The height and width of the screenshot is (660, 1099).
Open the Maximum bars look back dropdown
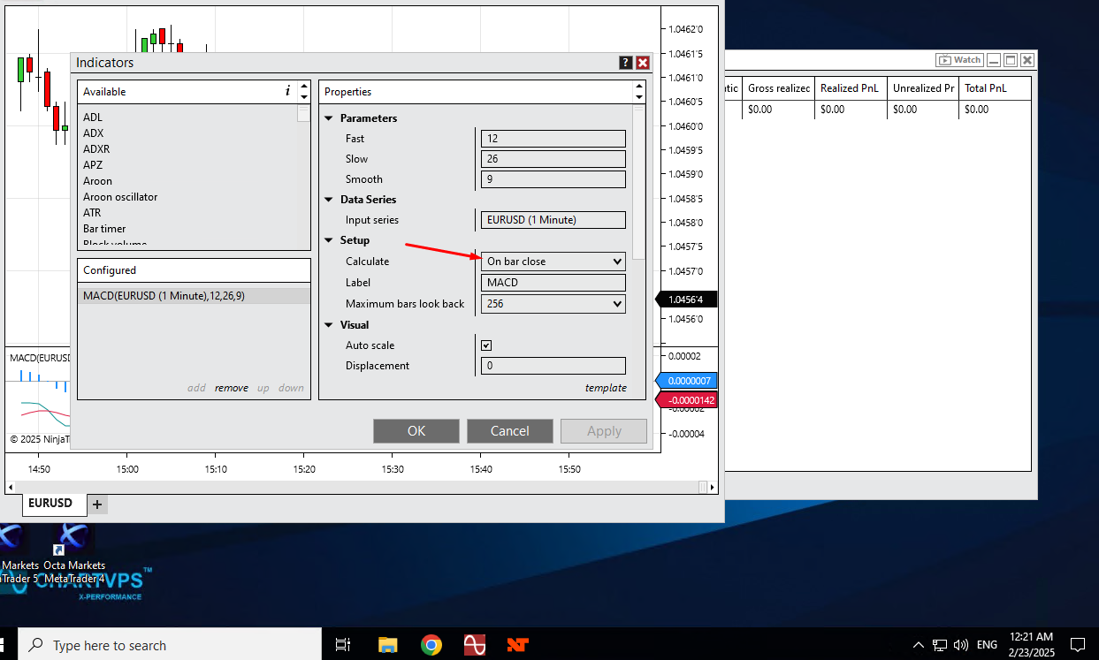553,304
